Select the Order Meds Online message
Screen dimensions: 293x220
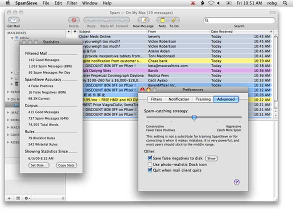pos(174,36)
